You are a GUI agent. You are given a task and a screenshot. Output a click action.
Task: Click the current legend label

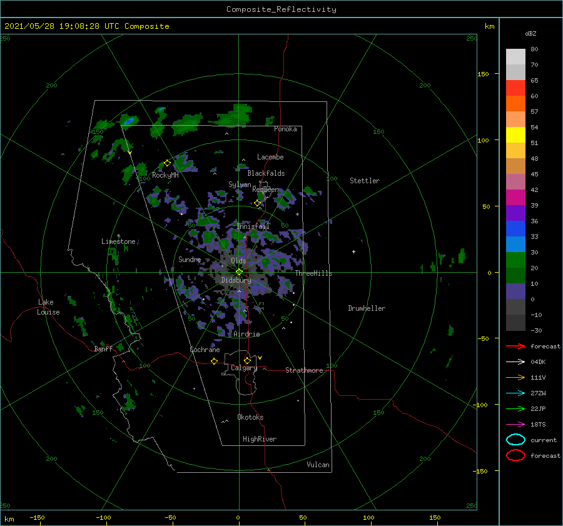(x=543, y=440)
